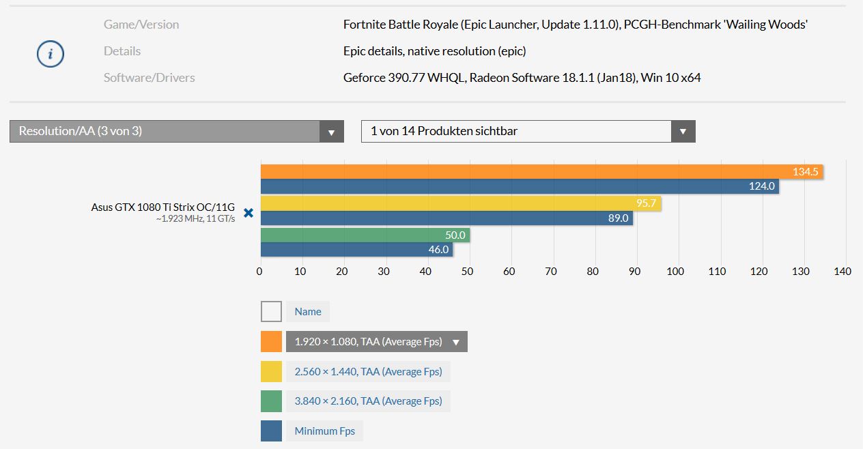
Task: Open the 1 von 14 Produkten sichtbar dropdown
Action: click(x=528, y=131)
